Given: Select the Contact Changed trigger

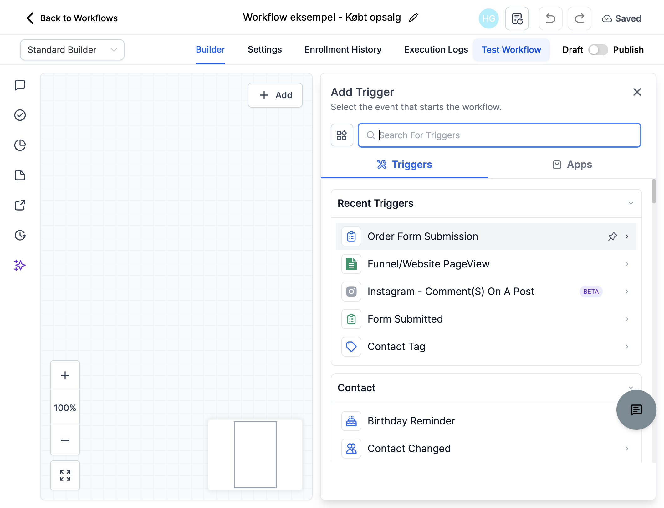Looking at the screenshot, I should point(486,449).
